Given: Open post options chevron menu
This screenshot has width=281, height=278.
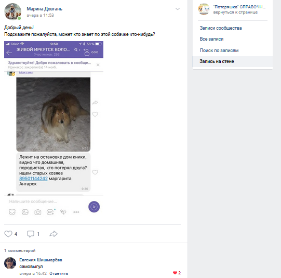Looking at the screenshot, I should [x=178, y=9].
